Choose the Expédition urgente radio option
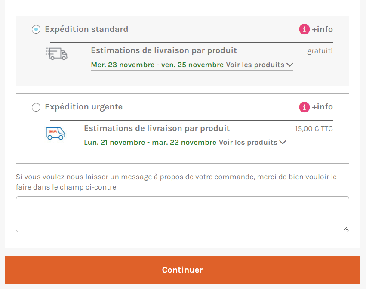This screenshot has width=366, height=289. pyautogui.click(x=36, y=107)
